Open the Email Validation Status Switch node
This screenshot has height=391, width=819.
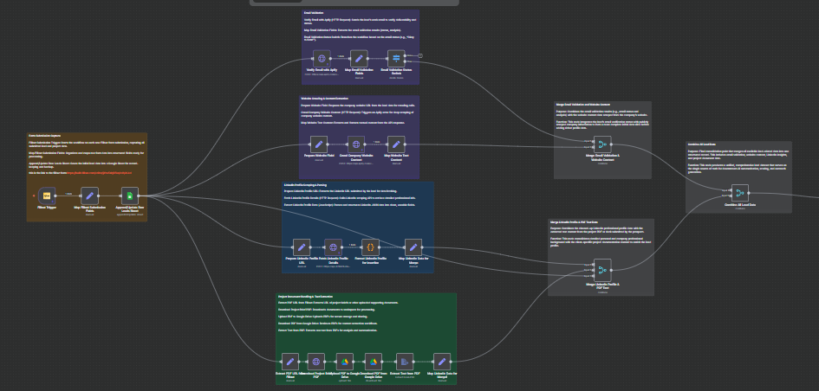[x=396, y=58]
